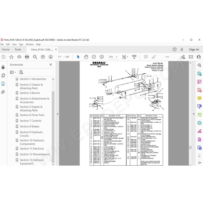
Task: Open more tools ellipsis in toolbar
Action: (167, 57)
